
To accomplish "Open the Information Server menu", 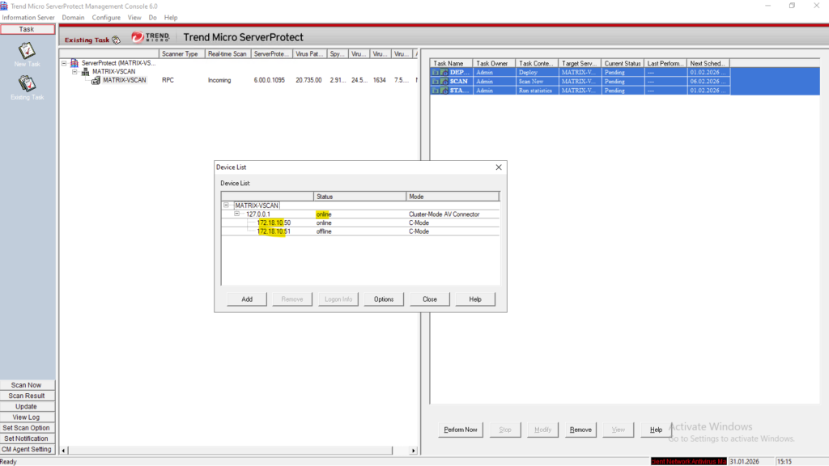I will (x=28, y=17).
